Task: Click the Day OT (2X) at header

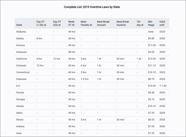Action: [57, 23]
